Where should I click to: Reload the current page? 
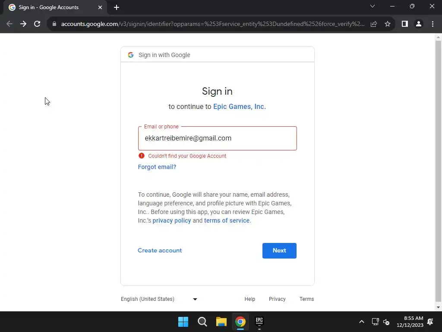pos(37,24)
